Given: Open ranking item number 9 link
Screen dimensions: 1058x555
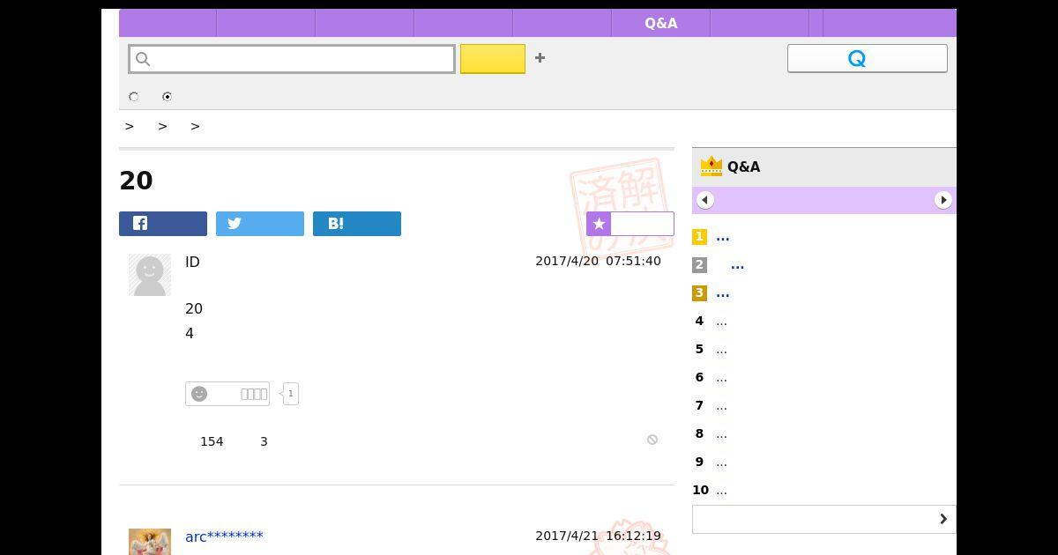Looking at the screenshot, I should coord(721,462).
